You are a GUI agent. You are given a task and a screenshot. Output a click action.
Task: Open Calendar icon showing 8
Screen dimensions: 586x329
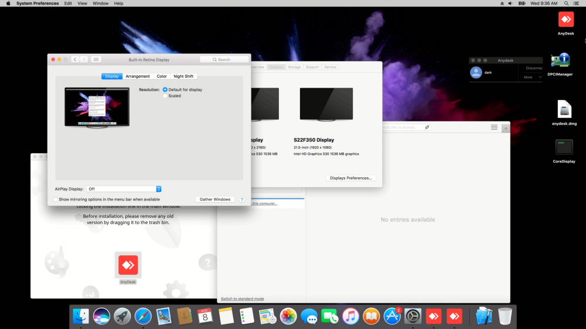point(205,316)
